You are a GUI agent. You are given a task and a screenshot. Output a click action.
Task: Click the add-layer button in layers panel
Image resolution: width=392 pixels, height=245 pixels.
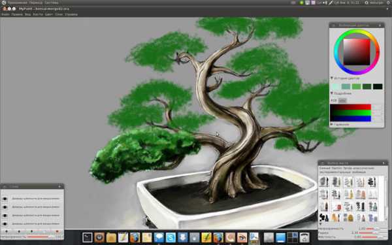[7, 231]
